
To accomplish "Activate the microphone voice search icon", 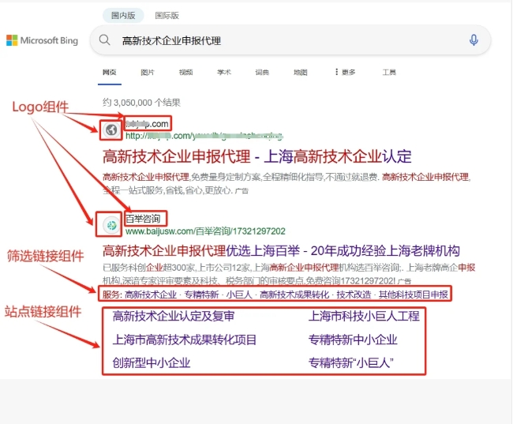I will pos(474,40).
